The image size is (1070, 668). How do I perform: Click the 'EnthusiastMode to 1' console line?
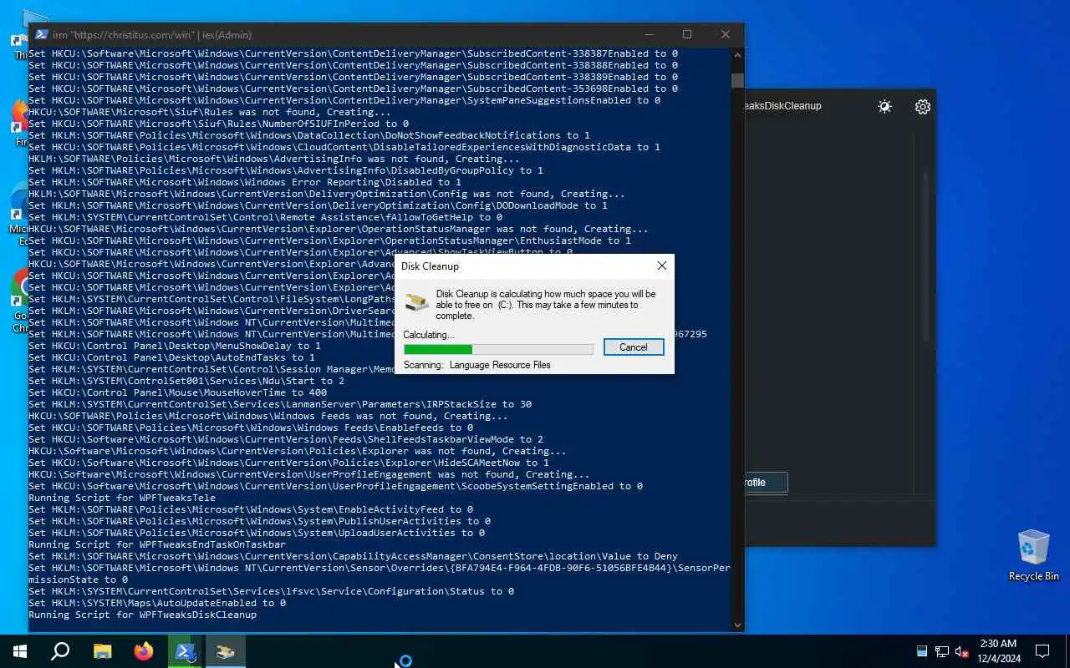[x=329, y=240]
